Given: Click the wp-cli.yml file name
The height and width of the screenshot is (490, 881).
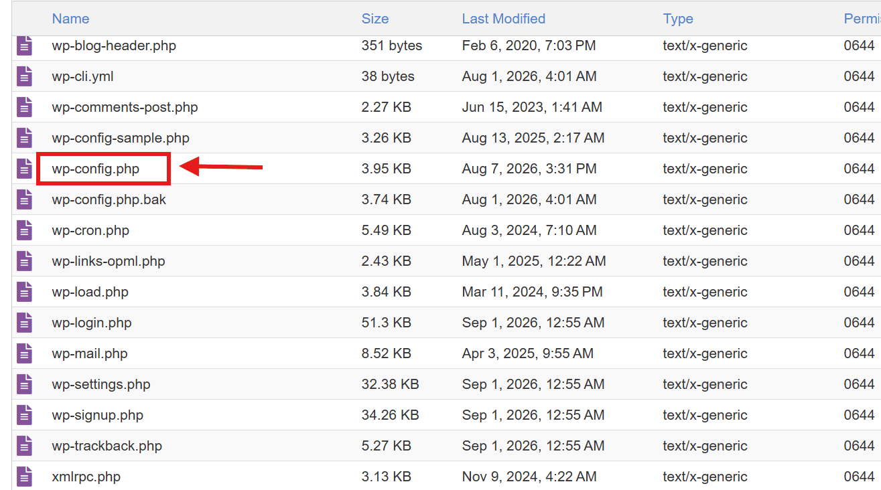Looking at the screenshot, I should click(82, 76).
